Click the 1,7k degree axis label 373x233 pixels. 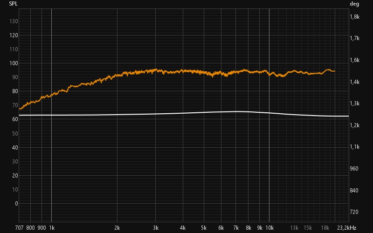(x=354, y=38)
